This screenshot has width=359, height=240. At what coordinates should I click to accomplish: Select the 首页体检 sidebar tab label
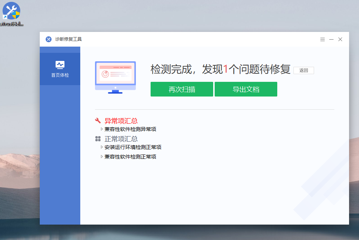pos(60,75)
